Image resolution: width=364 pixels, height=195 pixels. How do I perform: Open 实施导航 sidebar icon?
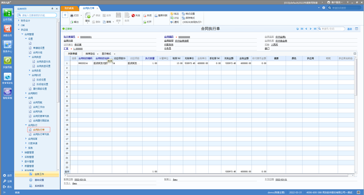(8, 62)
